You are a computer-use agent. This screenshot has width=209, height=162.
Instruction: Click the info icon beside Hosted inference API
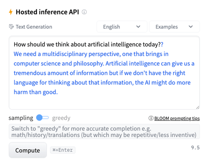[x=84, y=12]
